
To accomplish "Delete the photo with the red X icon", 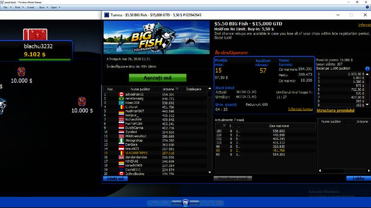I will [x=219, y=203].
